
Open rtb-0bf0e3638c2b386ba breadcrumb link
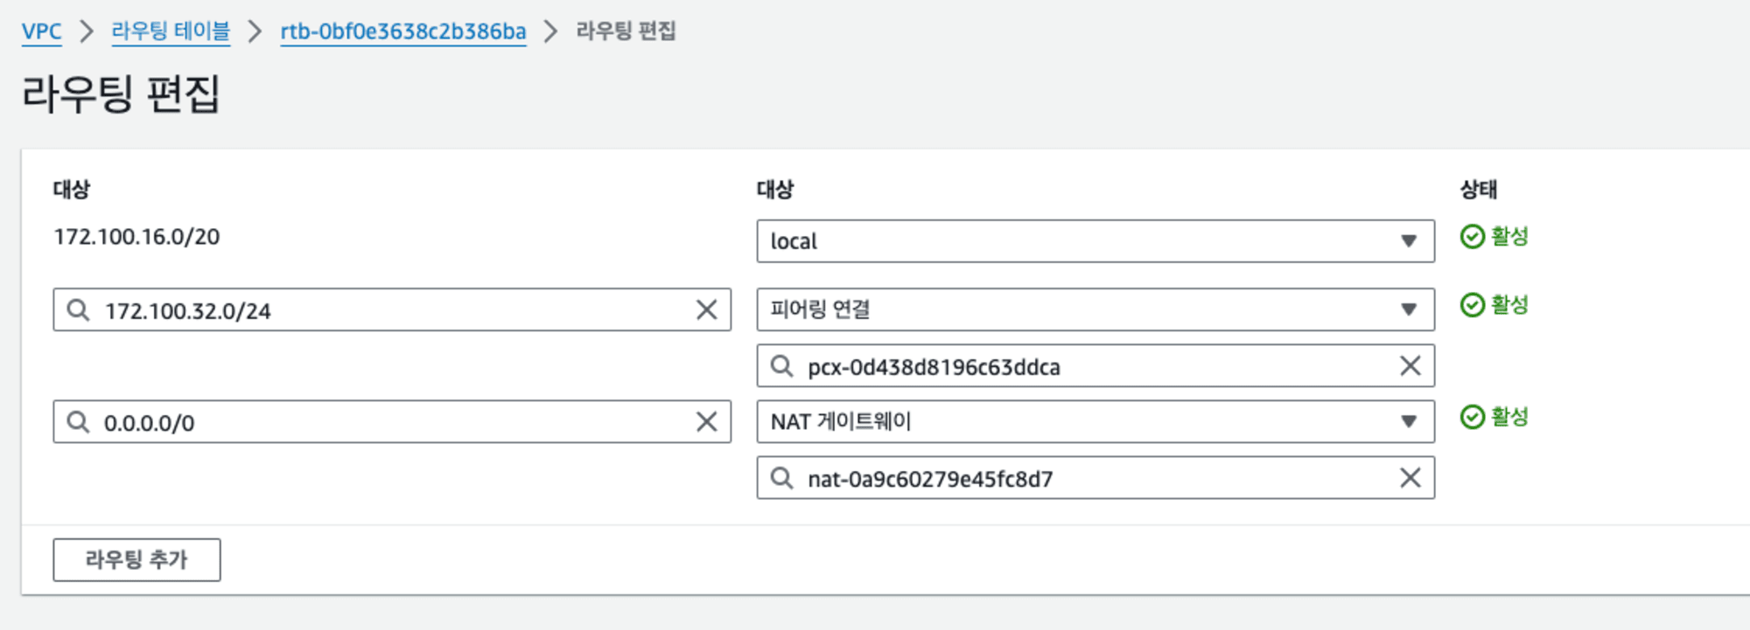tap(403, 31)
